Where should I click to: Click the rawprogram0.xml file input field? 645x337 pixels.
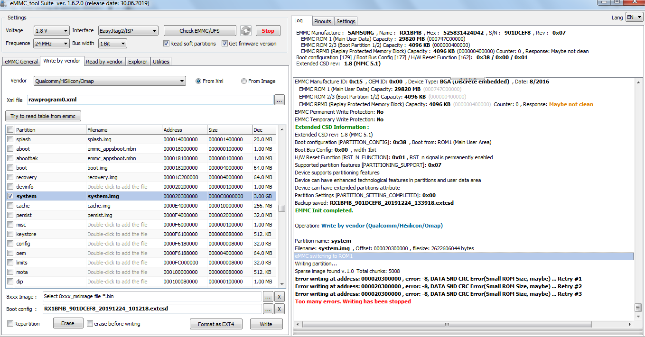click(x=150, y=100)
